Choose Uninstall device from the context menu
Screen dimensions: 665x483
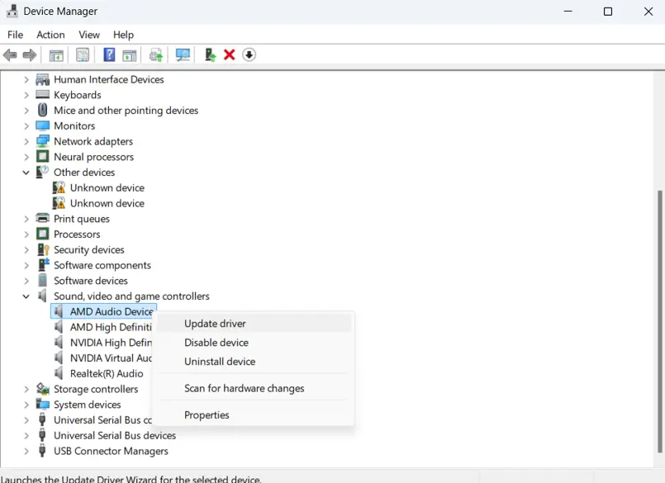[220, 362]
